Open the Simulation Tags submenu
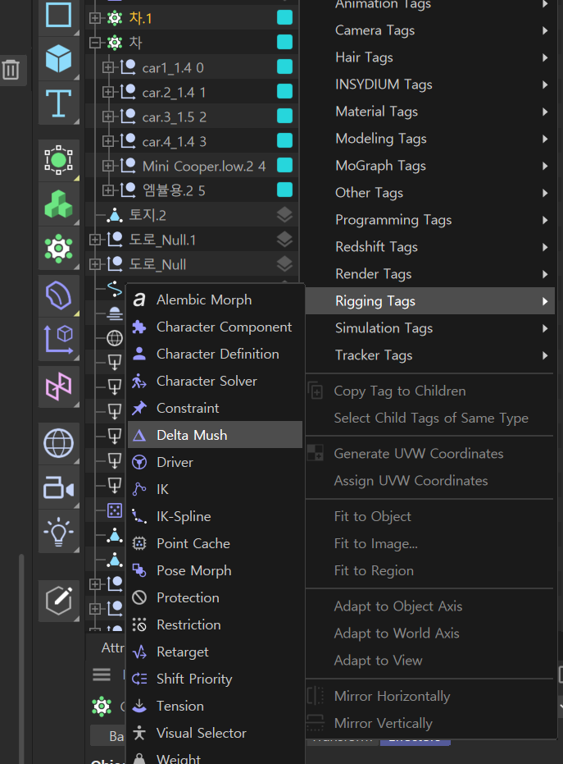Viewport: 563px width, 764px height. (384, 328)
